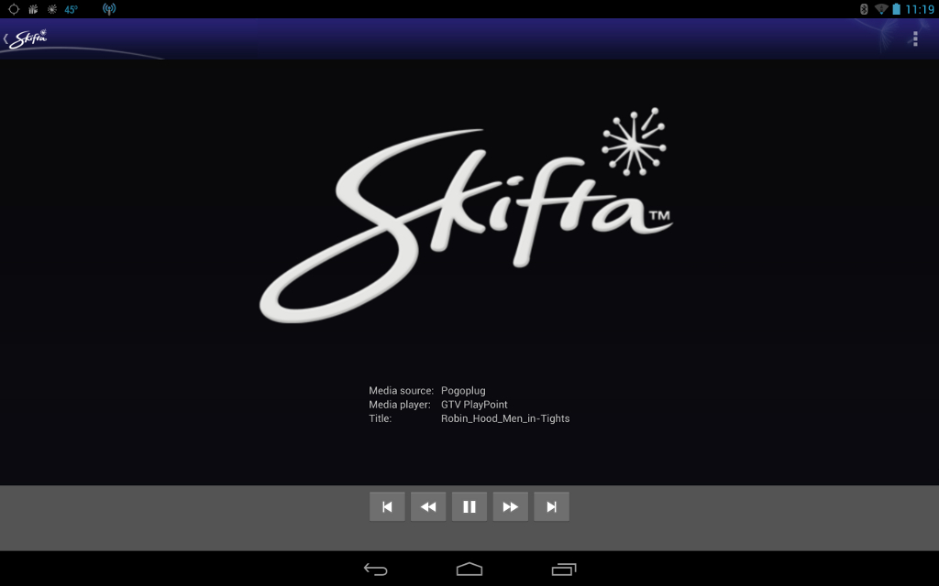Image resolution: width=939 pixels, height=586 pixels.
Task: Tap the broadcast signal notification icon
Action: (x=109, y=9)
